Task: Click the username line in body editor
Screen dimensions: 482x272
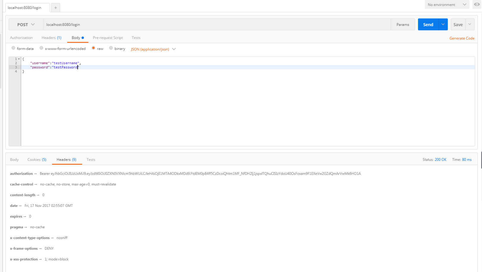Action: pyautogui.click(x=248, y=63)
